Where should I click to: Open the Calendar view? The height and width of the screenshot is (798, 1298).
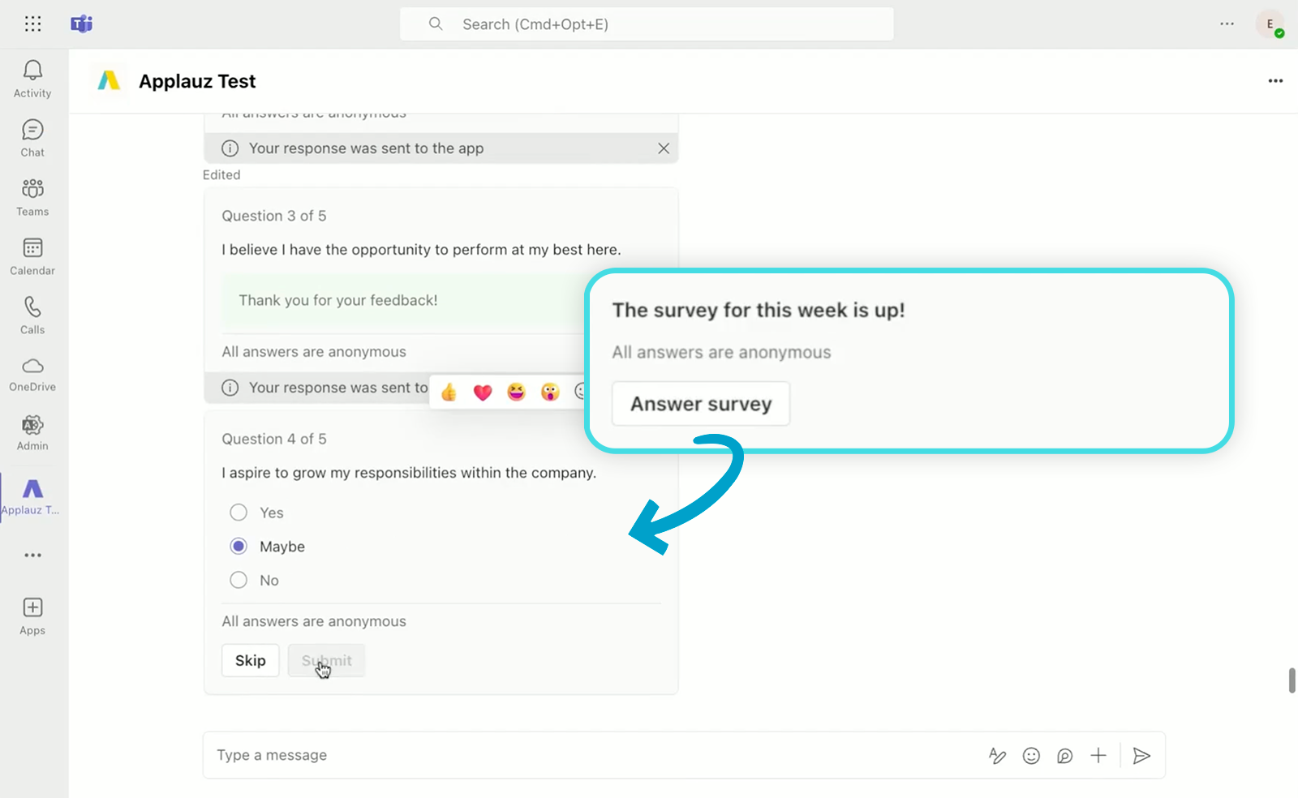tap(32, 256)
